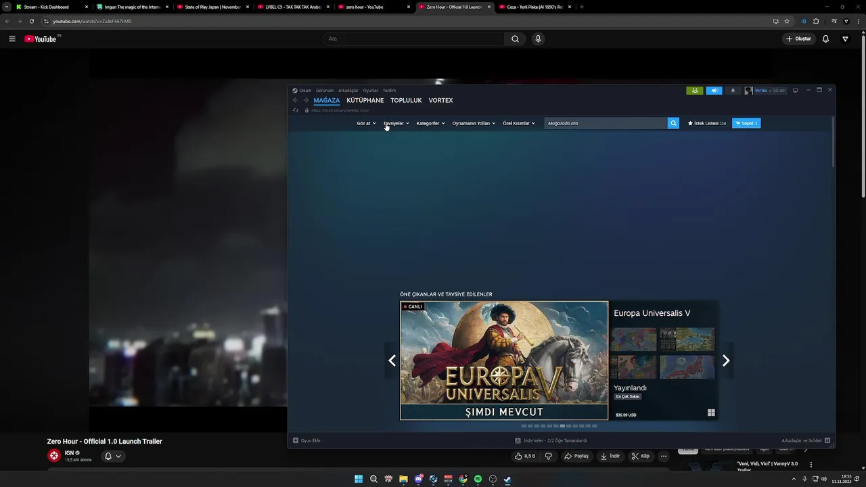
Task: Click the Oluştur create button on YouTube
Action: [798, 39]
